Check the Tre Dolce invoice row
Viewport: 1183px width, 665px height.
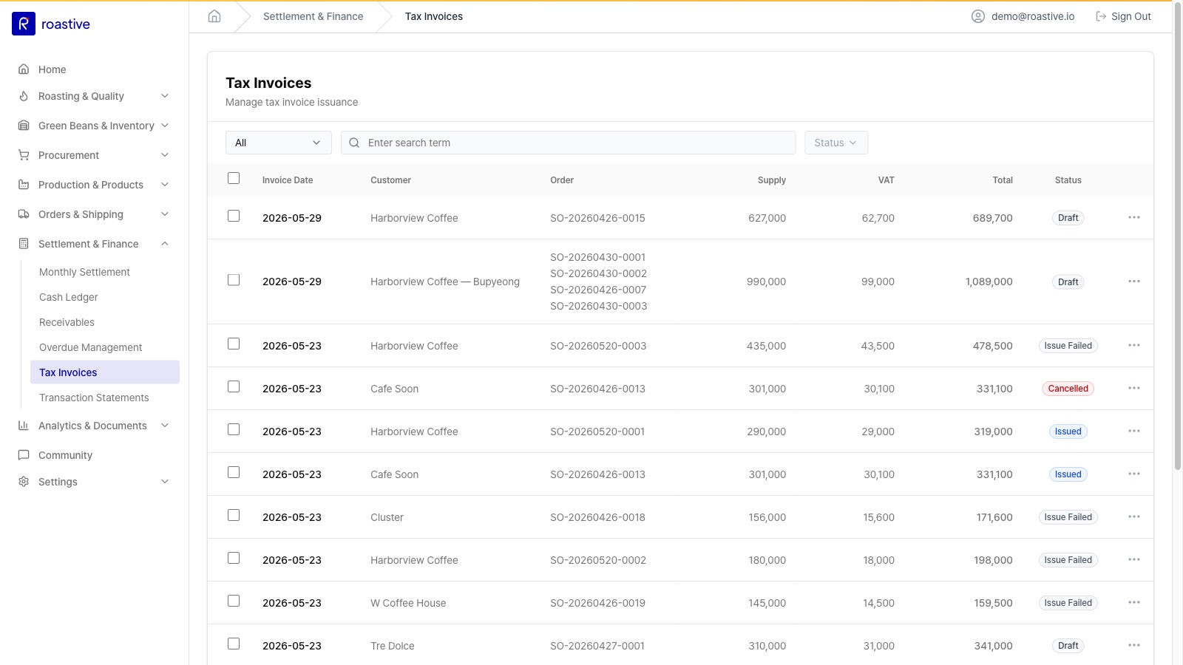(x=234, y=644)
